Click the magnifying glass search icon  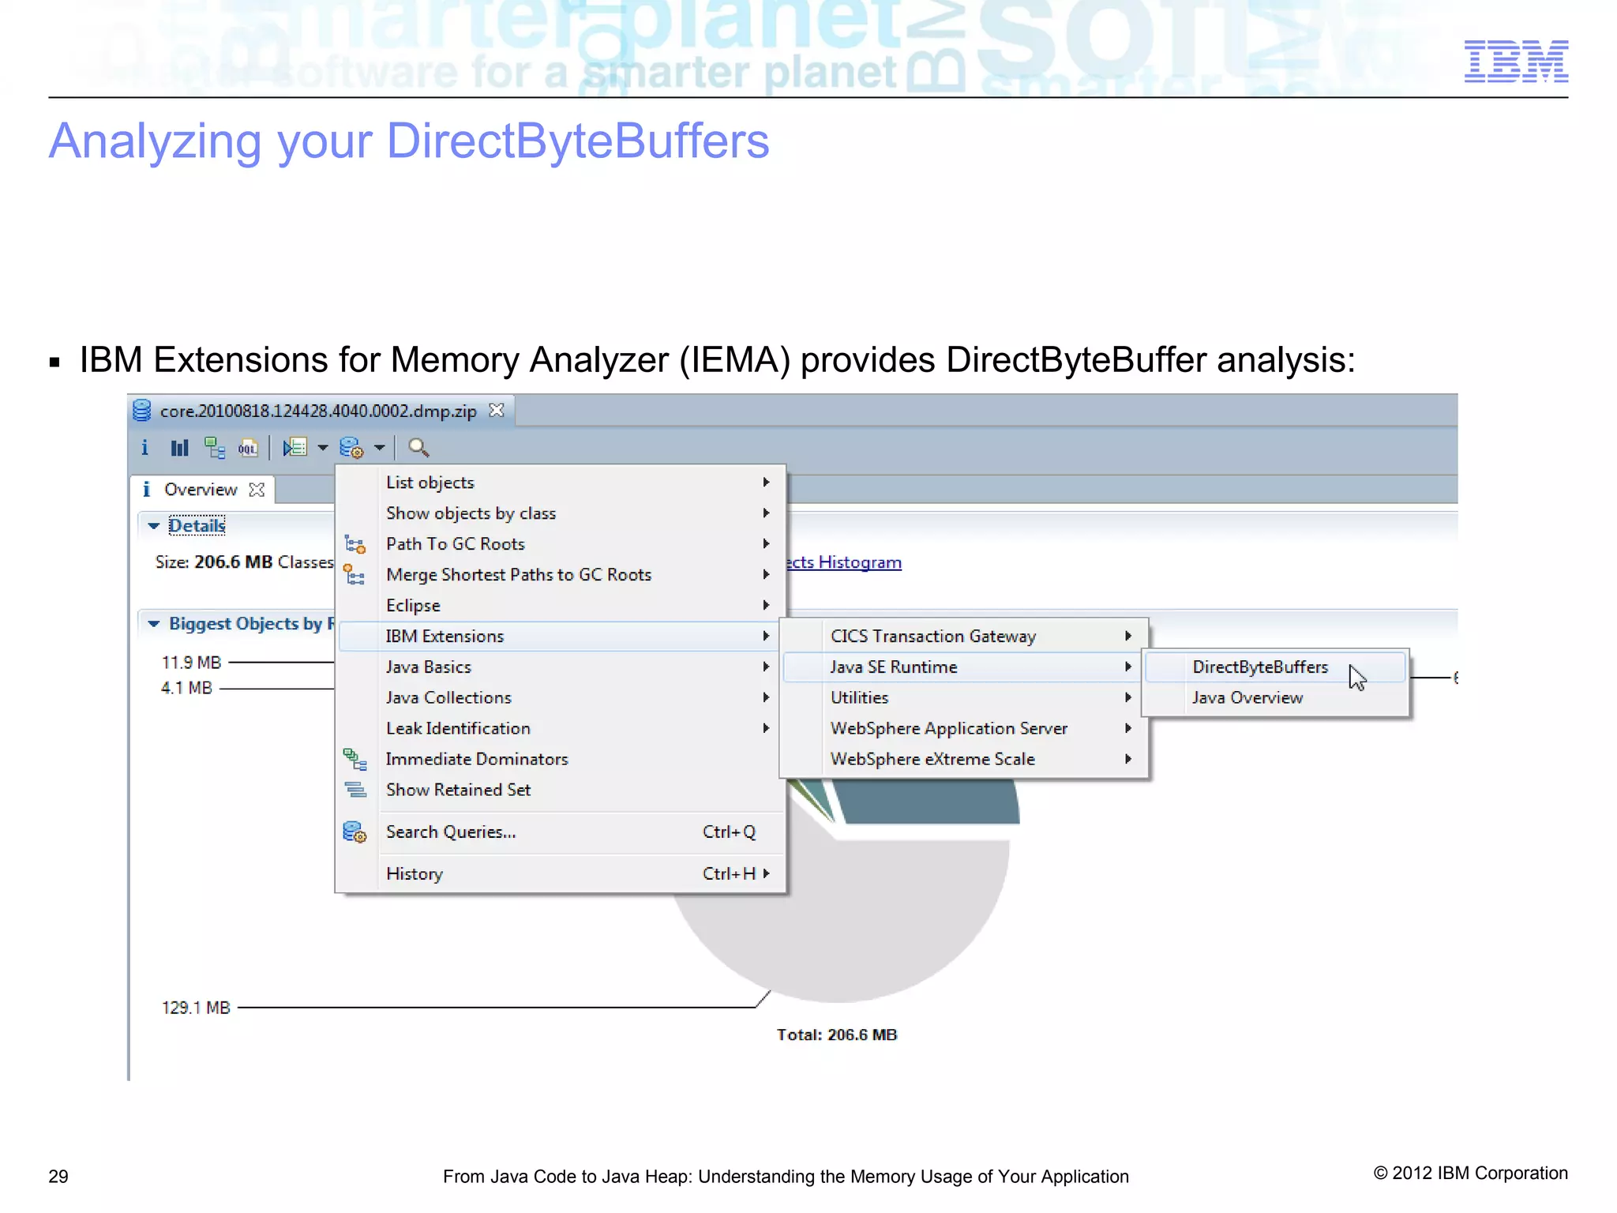coord(418,448)
